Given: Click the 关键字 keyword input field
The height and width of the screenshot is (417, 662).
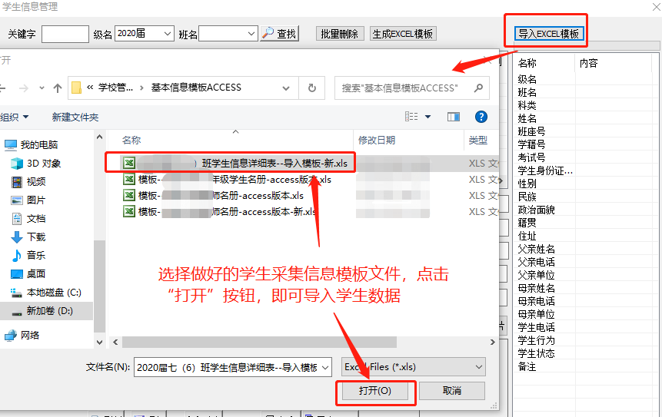Looking at the screenshot, I should point(65,34).
